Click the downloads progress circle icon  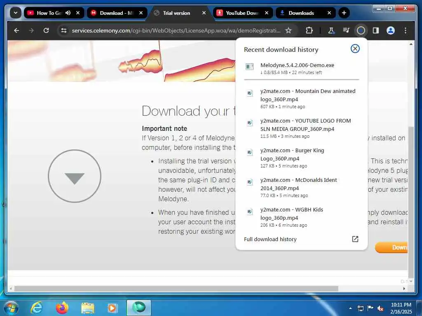point(361,30)
